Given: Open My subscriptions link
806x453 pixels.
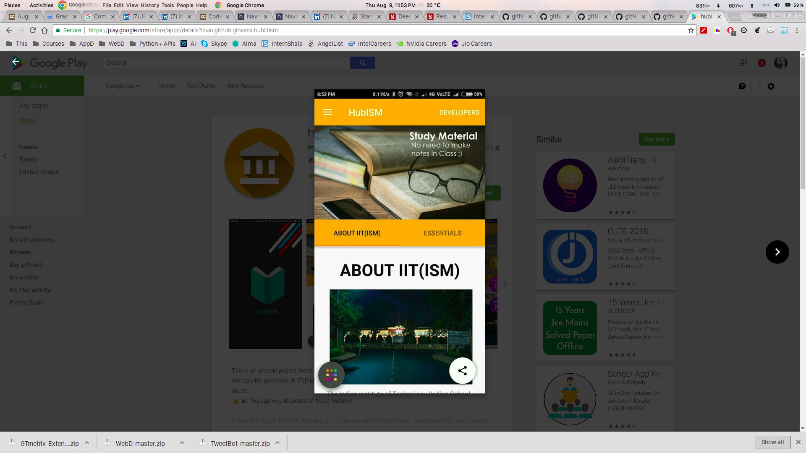Looking at the screenshot, I should point(32,240).
